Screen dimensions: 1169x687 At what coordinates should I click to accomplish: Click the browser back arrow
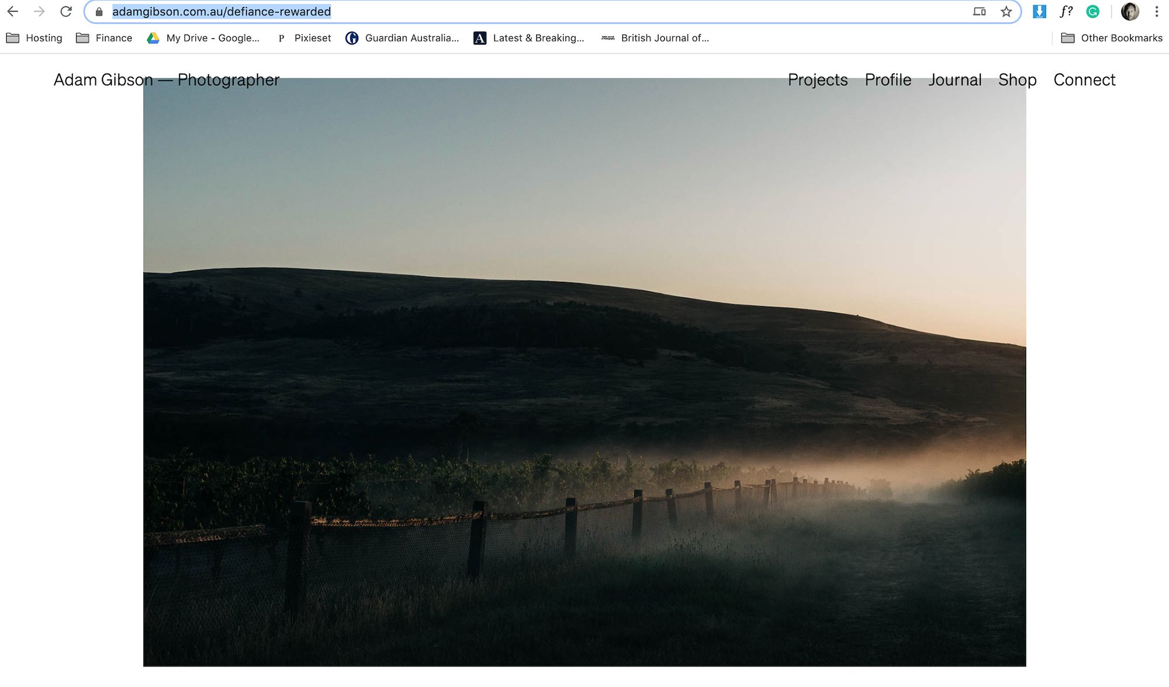click(13, 12)
